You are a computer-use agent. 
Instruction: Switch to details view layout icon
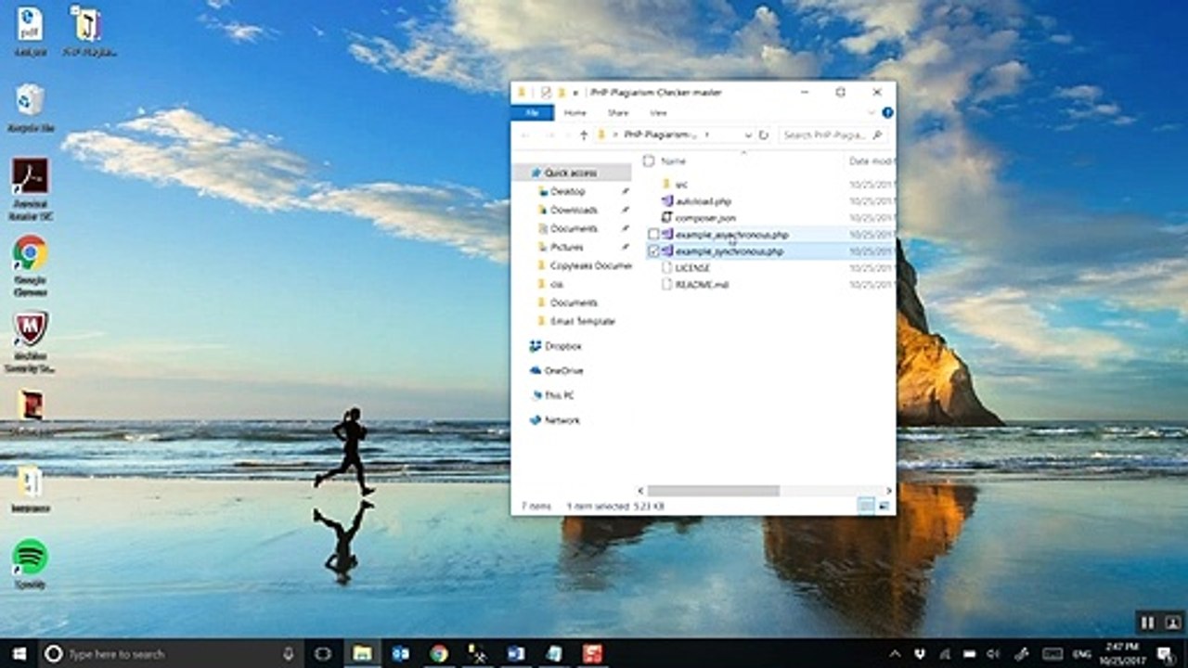pos(865,506)
